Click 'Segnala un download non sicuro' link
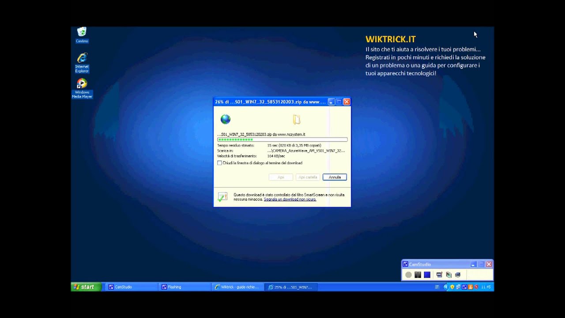Screen dimensions: 565x318 point(290,199)
